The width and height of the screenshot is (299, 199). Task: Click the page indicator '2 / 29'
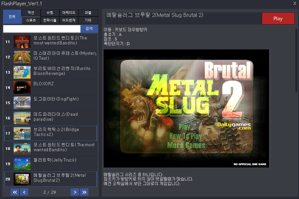click(50, 192)
